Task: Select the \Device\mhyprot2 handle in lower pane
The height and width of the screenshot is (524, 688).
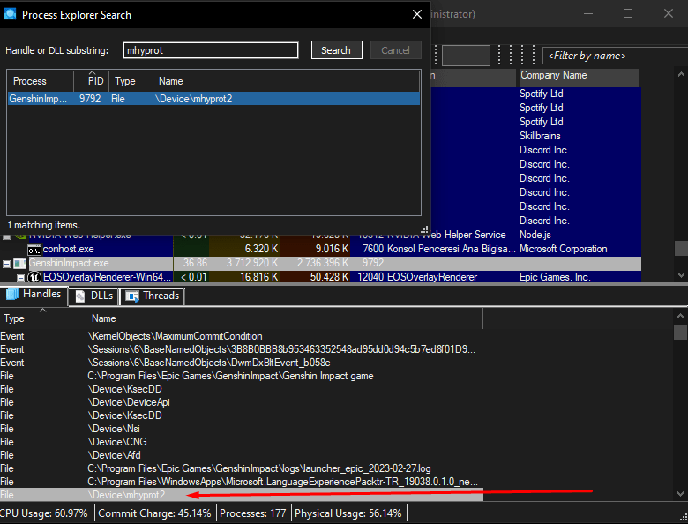Action: 242,495
